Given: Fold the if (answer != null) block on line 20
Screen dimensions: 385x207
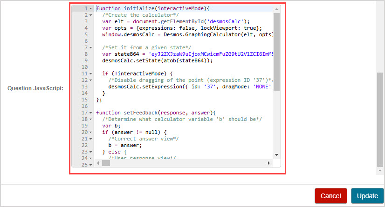Looking at the screenshot, I should pos(90,132).
